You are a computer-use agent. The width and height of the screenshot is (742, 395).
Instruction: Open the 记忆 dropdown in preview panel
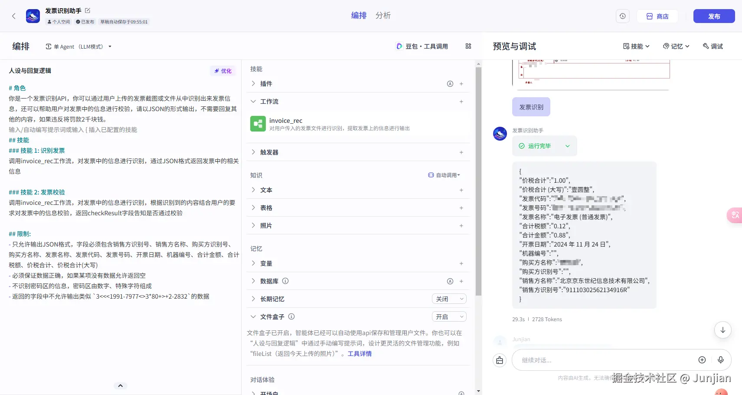click(x=676, y=46)
